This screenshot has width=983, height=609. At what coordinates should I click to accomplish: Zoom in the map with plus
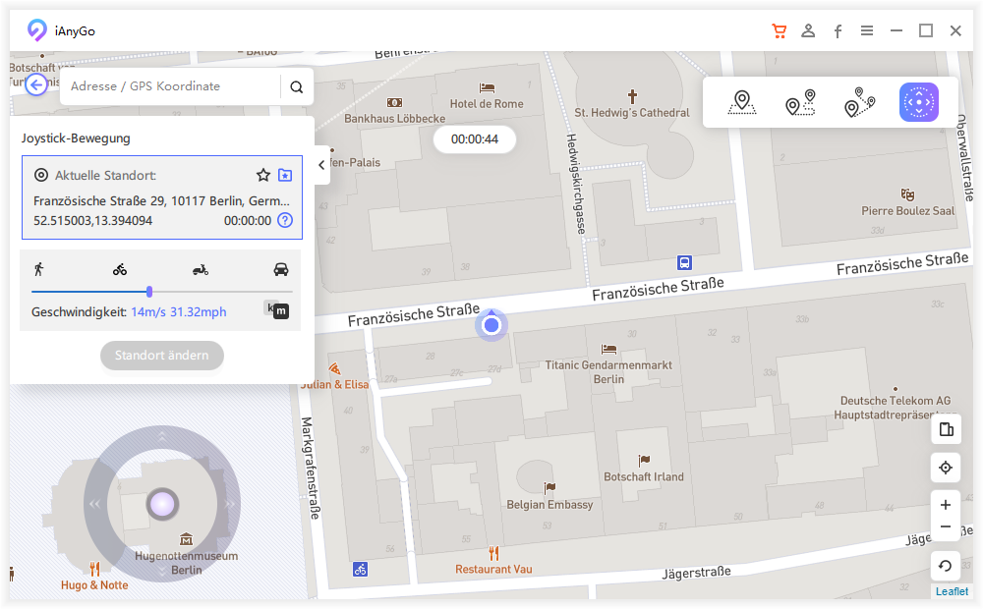[946, 505]
